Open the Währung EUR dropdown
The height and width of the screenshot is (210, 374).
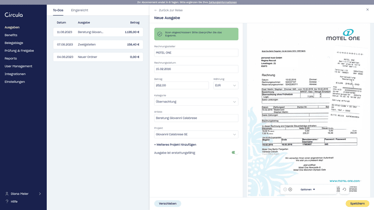point(225,85)
